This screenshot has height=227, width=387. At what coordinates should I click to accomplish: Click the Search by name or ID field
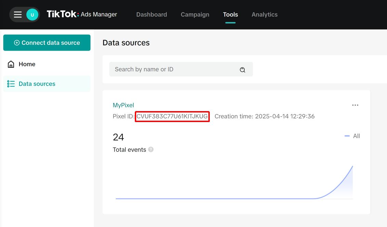[181, 69]
